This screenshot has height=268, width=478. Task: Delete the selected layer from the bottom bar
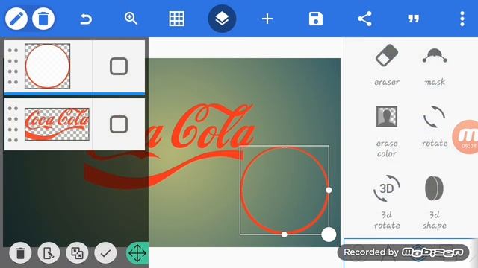[20, 253]
